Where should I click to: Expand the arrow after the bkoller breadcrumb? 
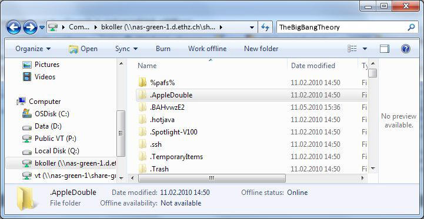[221, 27]
